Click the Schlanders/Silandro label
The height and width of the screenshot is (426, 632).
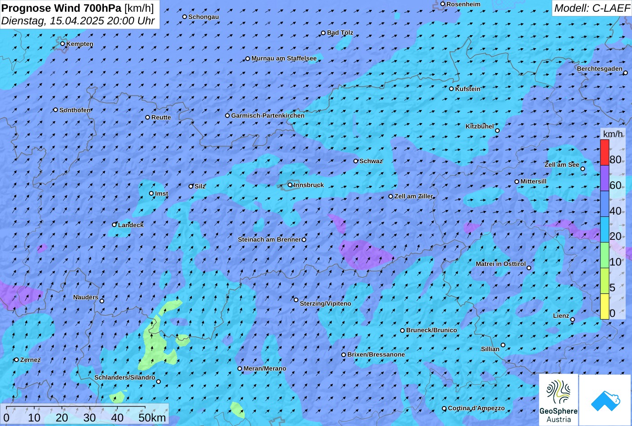tap(125, 377)
